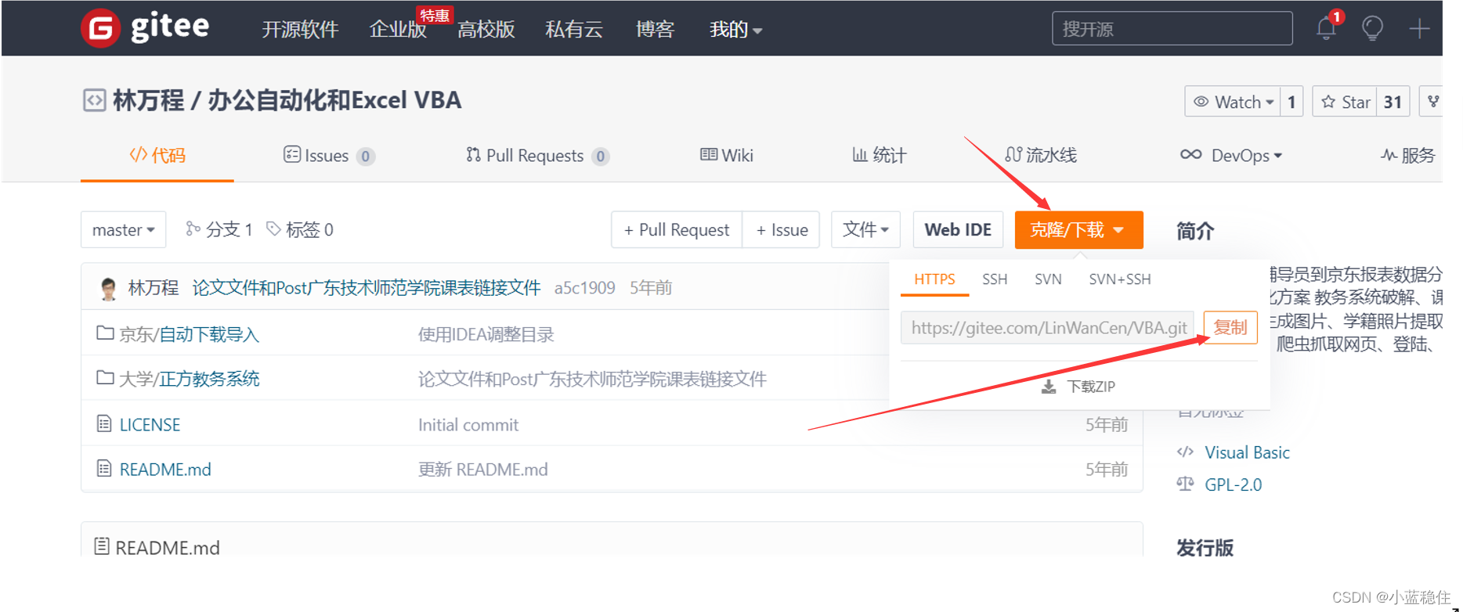The height and width of the screenshot is (612, 1463).
Task: Expand the DevOps menu
Action: pyautogui.click(x=1231, y=155)
